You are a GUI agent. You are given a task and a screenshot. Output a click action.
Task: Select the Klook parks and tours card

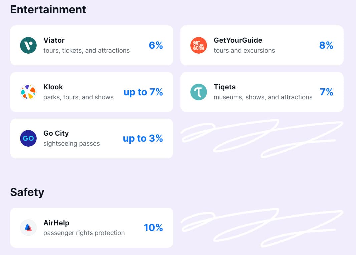(92, 92)
